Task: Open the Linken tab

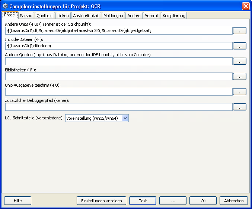Action: pyautogui.click(x=63, y=15)
